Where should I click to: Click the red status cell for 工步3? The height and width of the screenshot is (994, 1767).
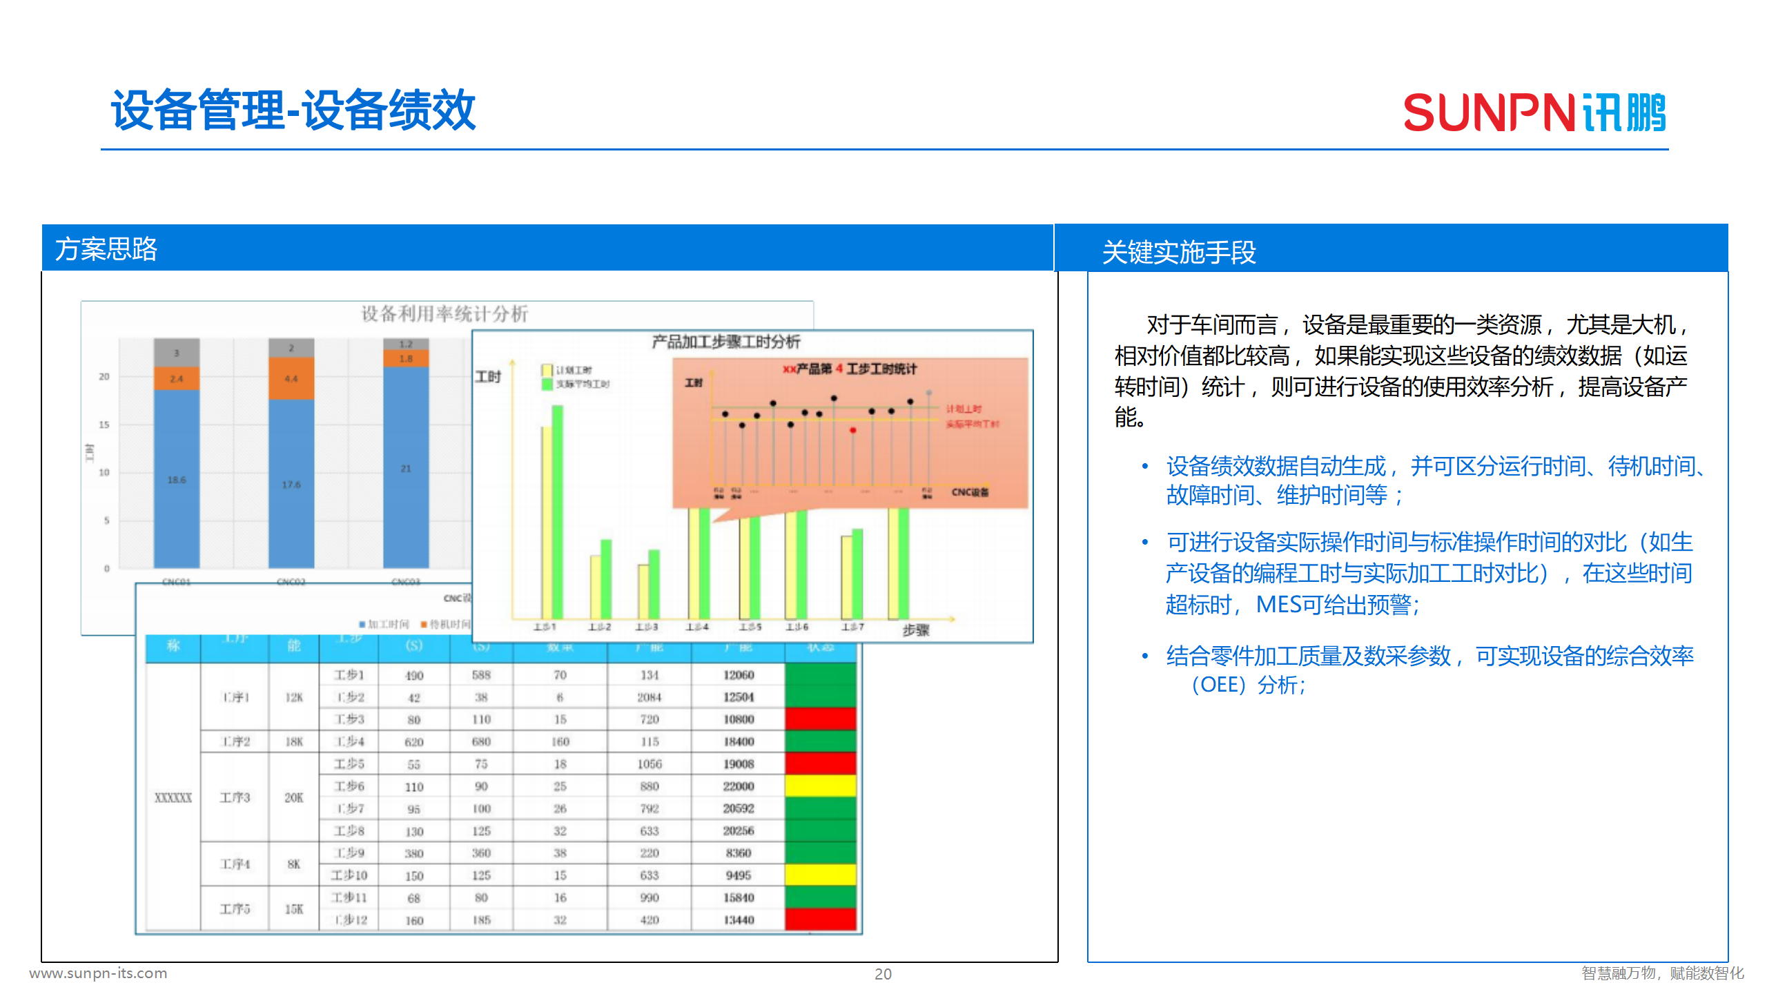[821, 719]
